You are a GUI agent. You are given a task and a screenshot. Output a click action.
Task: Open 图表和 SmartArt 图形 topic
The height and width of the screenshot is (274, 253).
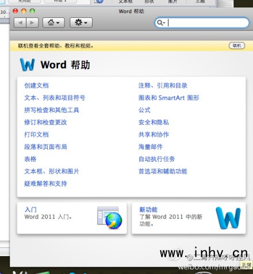169,98
